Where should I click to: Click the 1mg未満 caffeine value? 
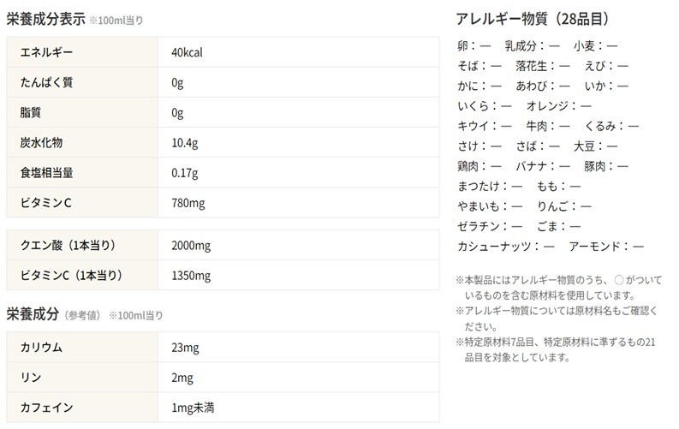pos(193,408)
